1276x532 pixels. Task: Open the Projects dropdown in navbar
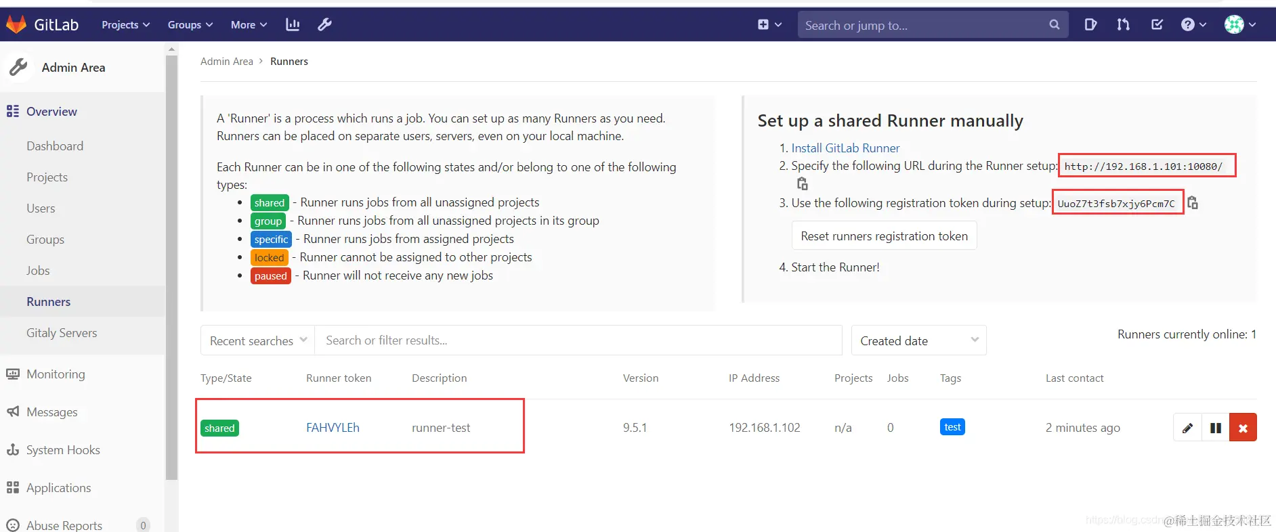coord(125,24)
